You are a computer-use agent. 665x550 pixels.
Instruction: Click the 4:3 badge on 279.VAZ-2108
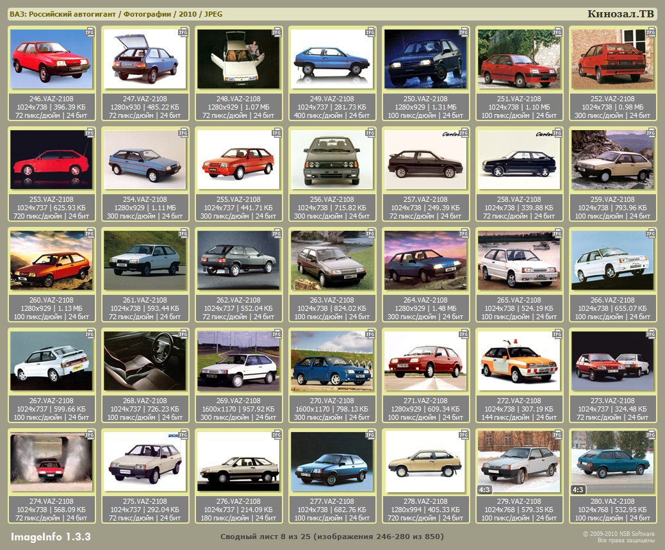coord(484,490)
